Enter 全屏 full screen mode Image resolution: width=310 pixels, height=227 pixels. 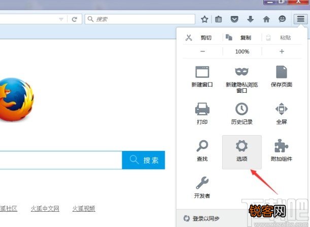282,114
